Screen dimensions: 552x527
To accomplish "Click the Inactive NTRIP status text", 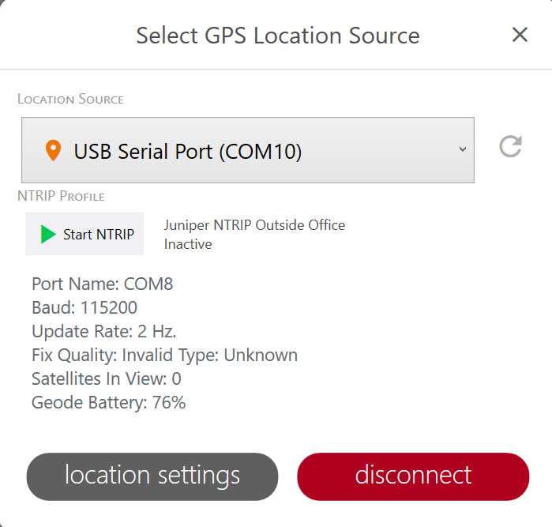I will [188, 244].
